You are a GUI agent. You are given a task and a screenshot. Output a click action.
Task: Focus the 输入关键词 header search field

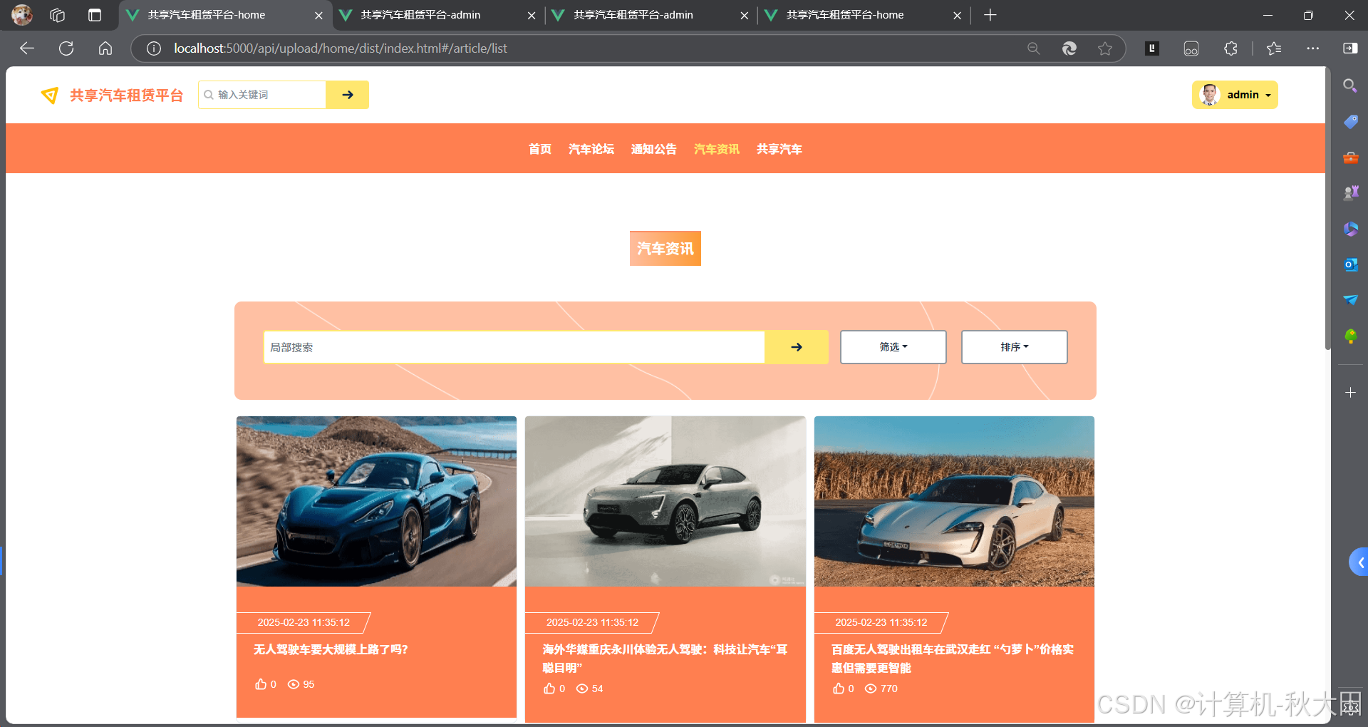(x=262, y=95)
